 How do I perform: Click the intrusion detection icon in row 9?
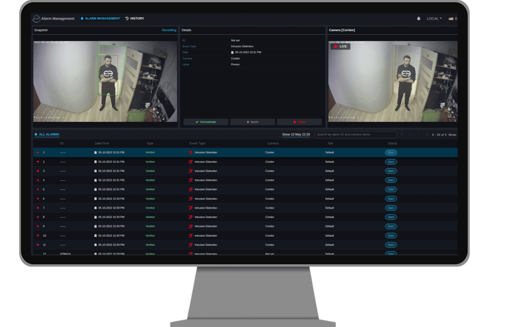coord(190,226)
